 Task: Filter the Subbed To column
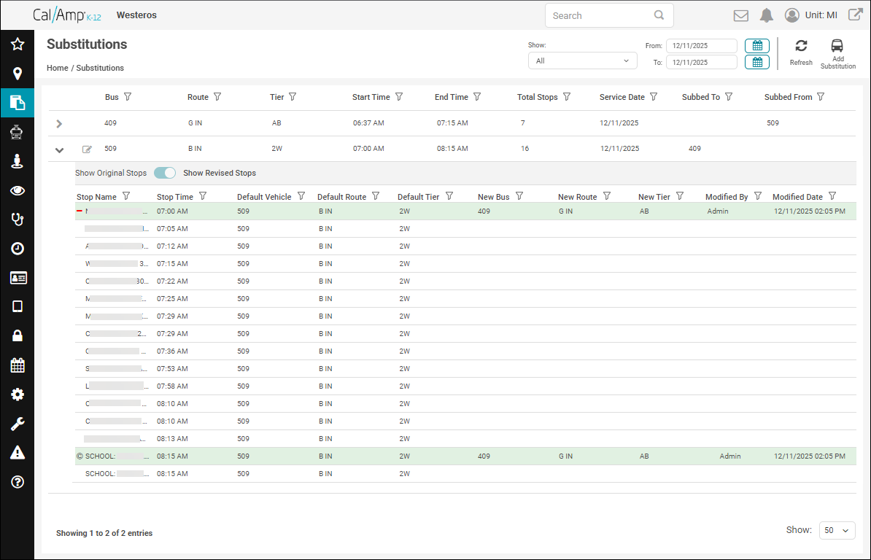(x=729, y=96)
